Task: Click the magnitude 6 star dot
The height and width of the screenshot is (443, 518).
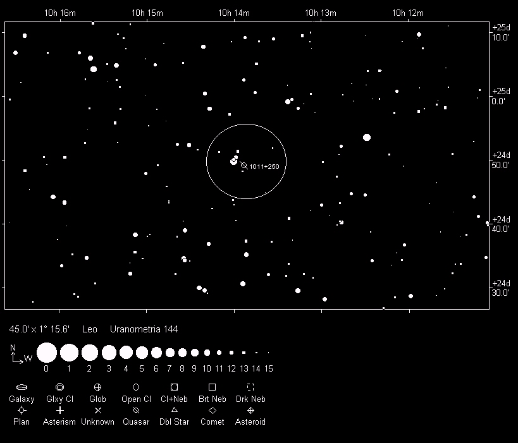Action: tap(156, 353)
